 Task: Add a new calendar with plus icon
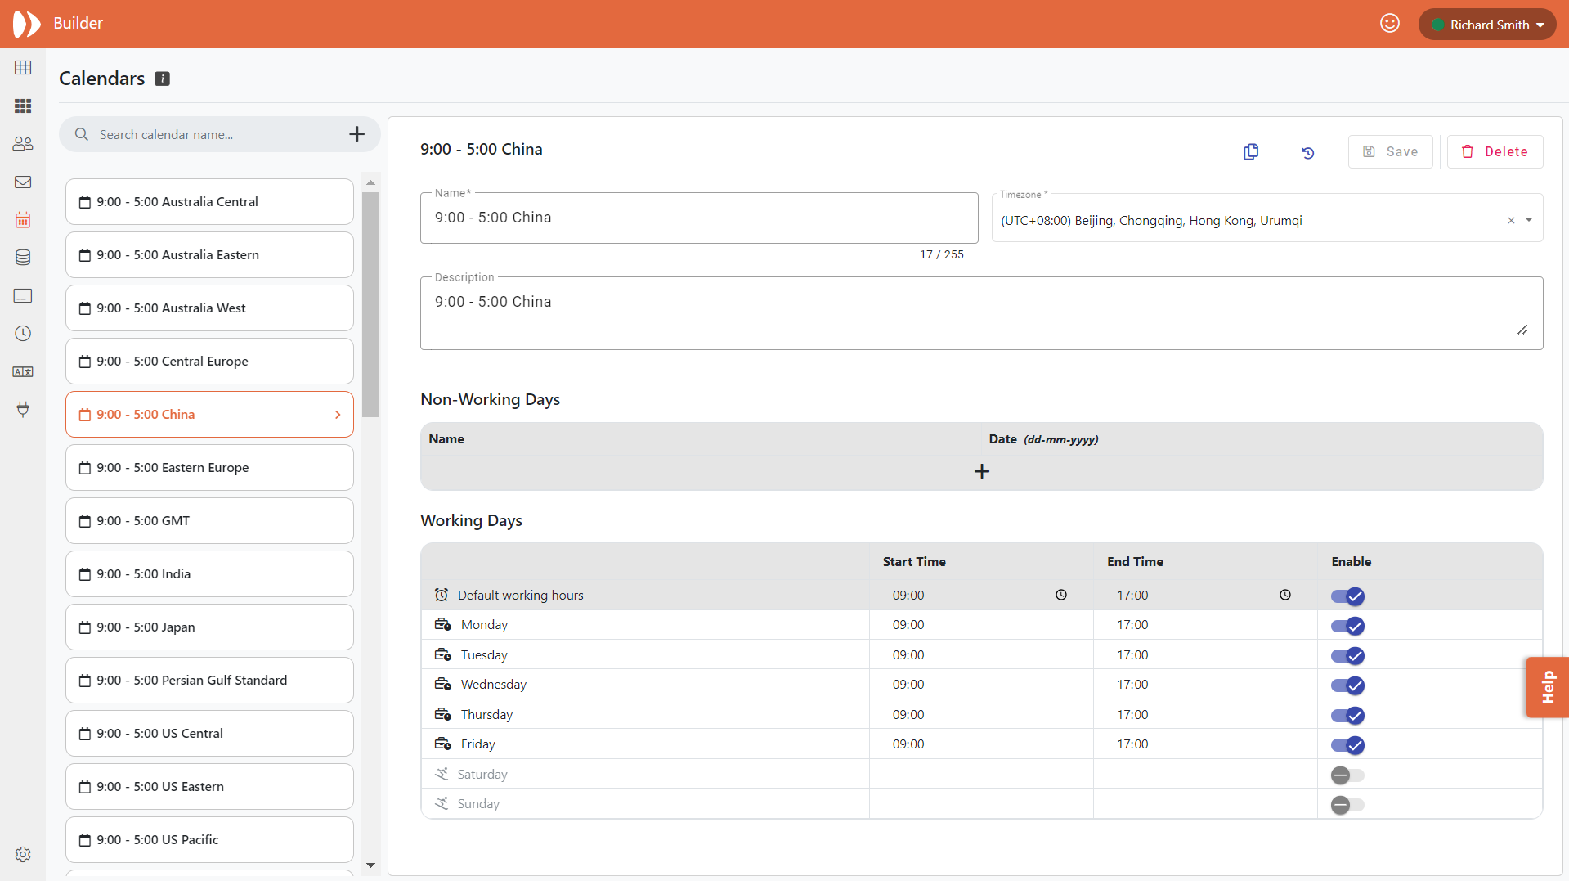pyautogui.click(x=356, y=134)
